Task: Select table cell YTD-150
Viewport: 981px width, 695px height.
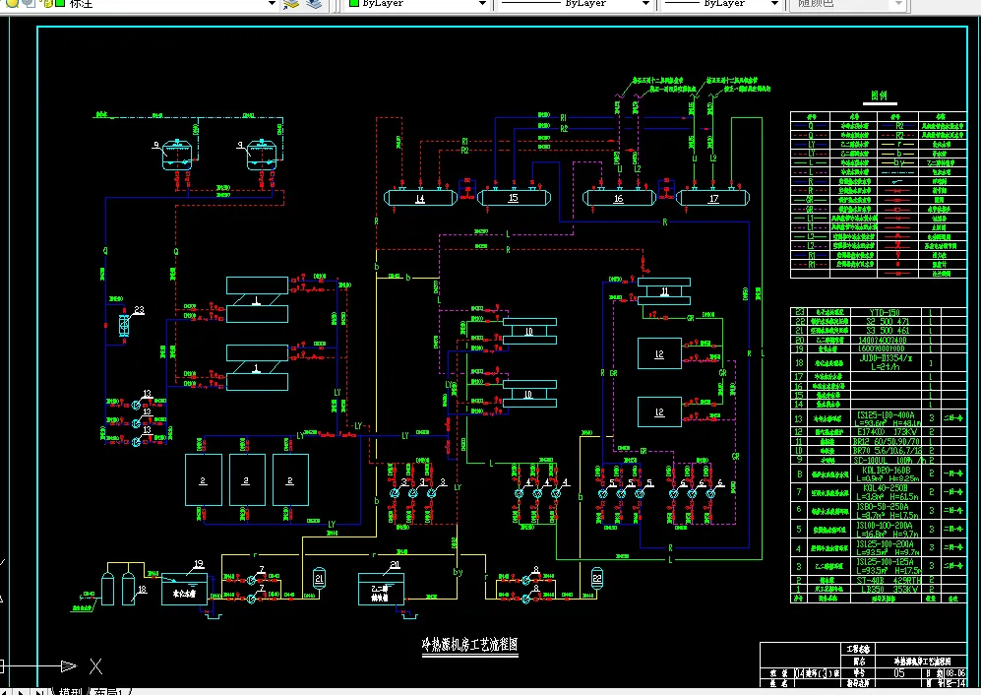Action: [884, 312]
